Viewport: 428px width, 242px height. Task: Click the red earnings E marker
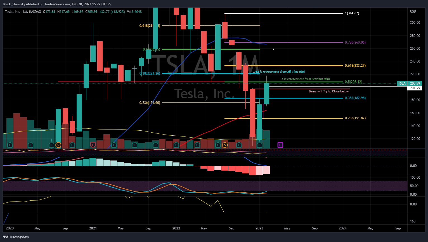click(x=93, y=145)
